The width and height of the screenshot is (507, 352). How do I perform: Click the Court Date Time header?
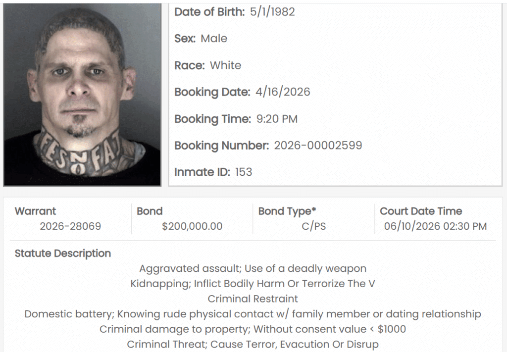coord(421,211)
